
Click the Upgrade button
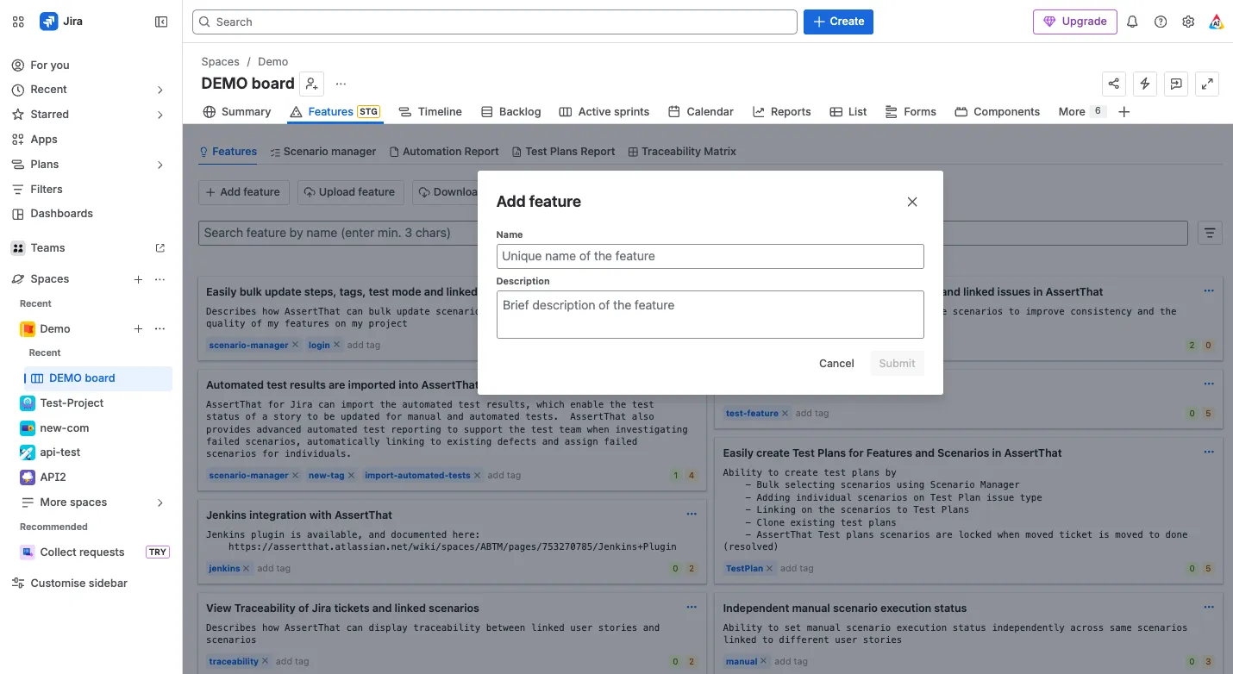point(1074,22)
